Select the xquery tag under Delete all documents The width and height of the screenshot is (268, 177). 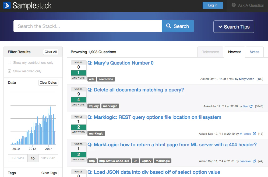(94, 106)
